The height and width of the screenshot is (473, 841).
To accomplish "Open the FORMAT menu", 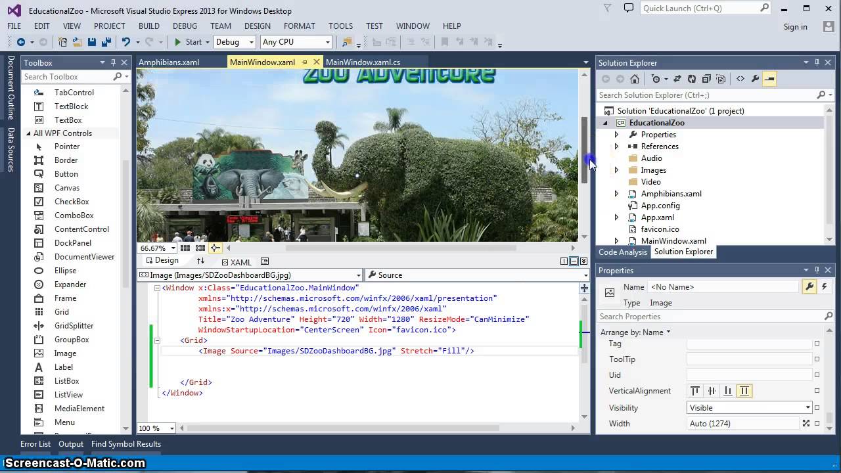I will tap(300, 26).
